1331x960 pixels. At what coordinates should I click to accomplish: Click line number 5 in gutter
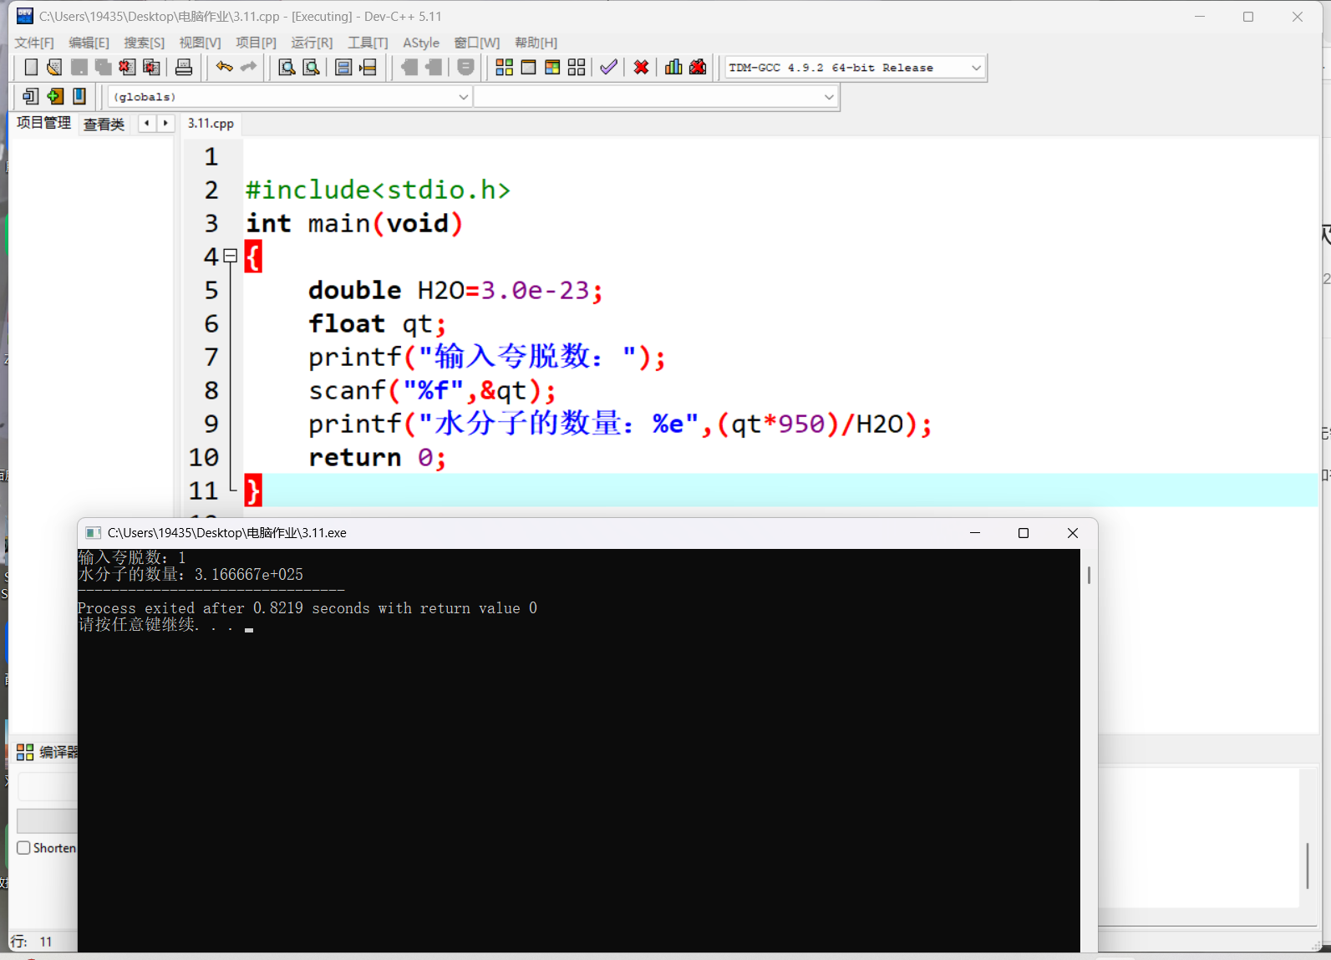pos(211,290)
